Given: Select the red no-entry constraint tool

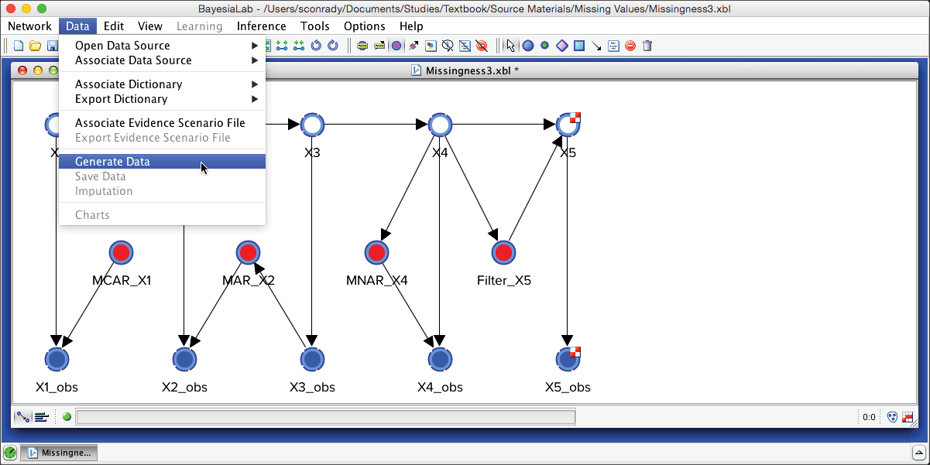Looking at the screenshot, I should (630, 46).
